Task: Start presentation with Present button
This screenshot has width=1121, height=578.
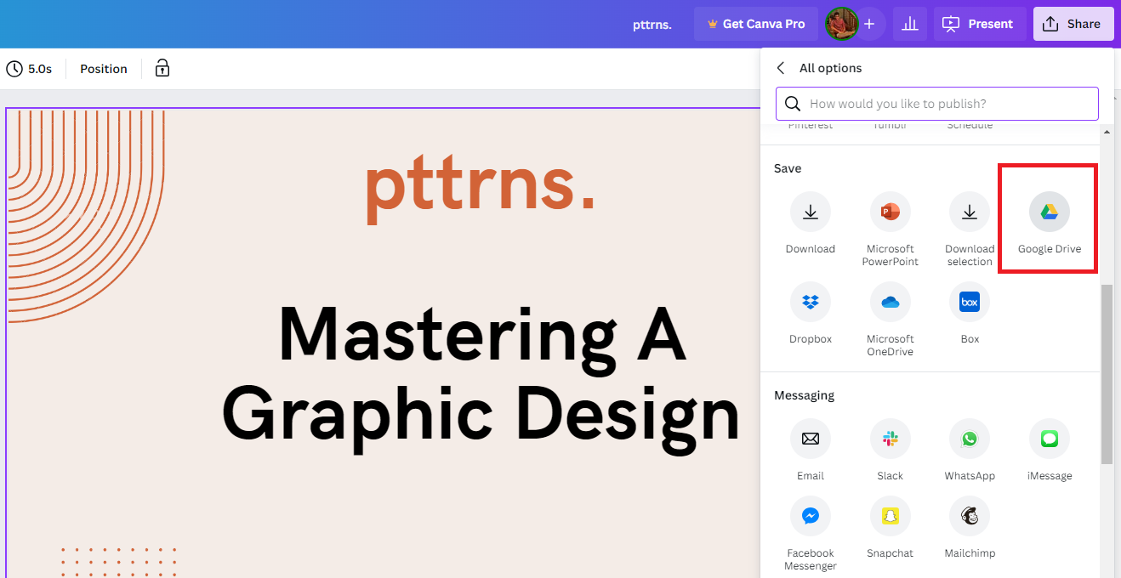Action: click(x=979, y=24)
